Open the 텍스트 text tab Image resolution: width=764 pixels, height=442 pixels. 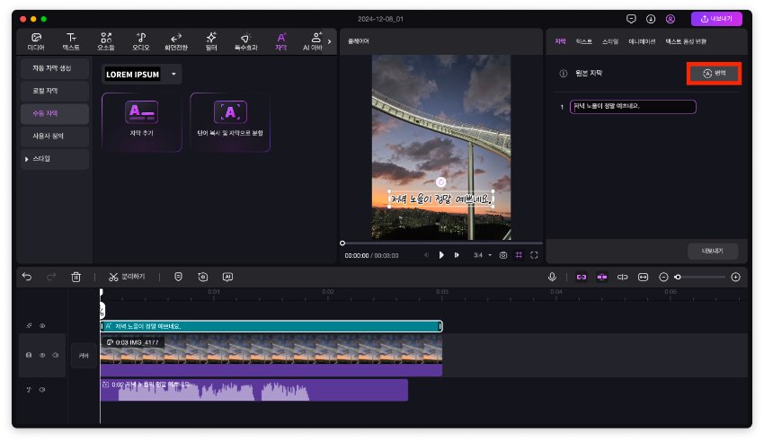71,42
